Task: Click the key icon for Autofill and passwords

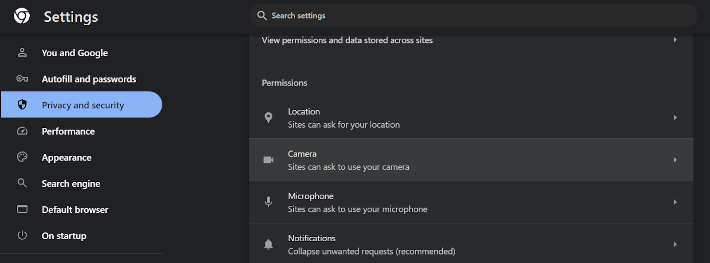Action: (x=22, y=79)
